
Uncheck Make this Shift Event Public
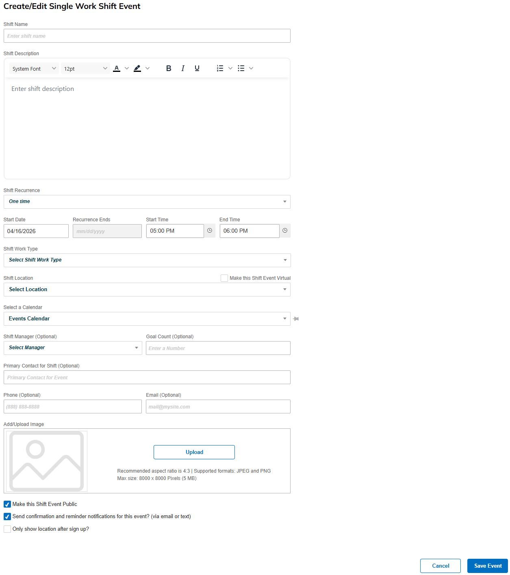(x=7, y=504)
